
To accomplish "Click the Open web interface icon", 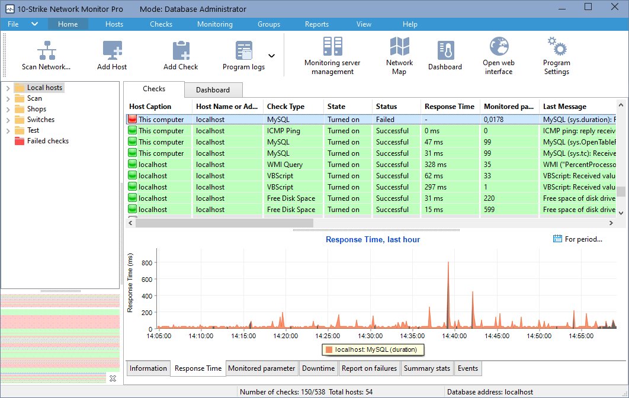I will tap(499, 47).
